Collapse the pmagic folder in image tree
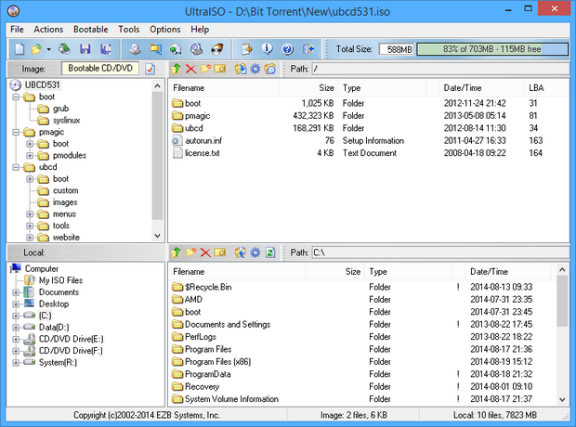 (16, 132)
